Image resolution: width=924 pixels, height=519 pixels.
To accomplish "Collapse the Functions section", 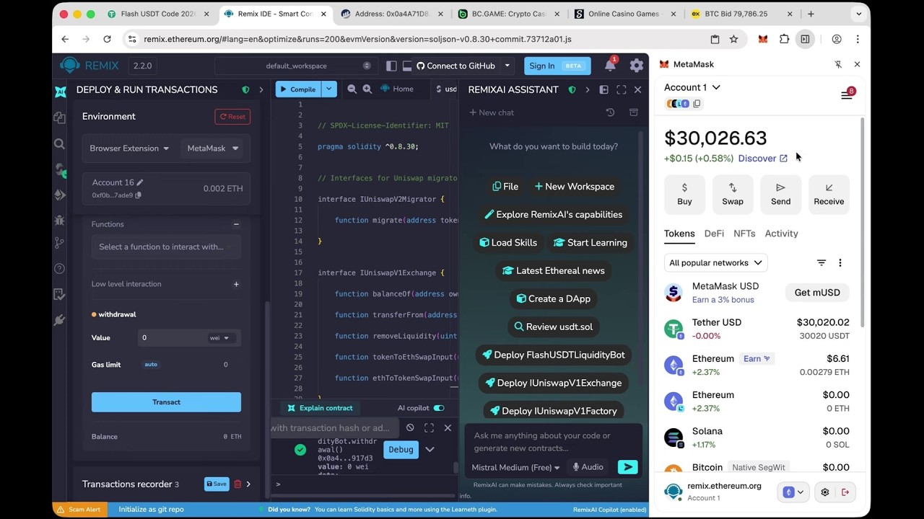I will pos(236,224).
